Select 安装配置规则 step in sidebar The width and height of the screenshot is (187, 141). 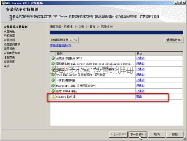(12, 53)
